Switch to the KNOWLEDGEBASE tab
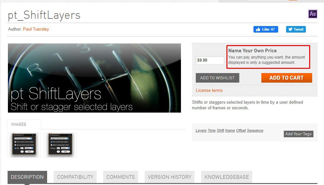Image resolution: width=324 pixels, height=185 pixels. tap(227, 177)
